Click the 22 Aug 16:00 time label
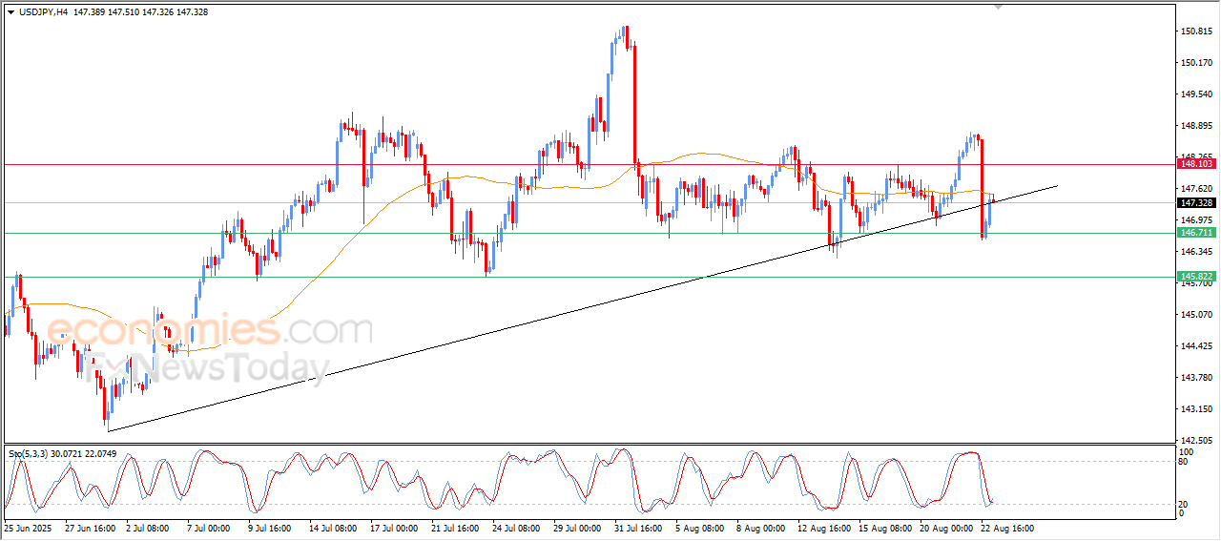Screen dimensions: 1221x541 point(1005,528)
